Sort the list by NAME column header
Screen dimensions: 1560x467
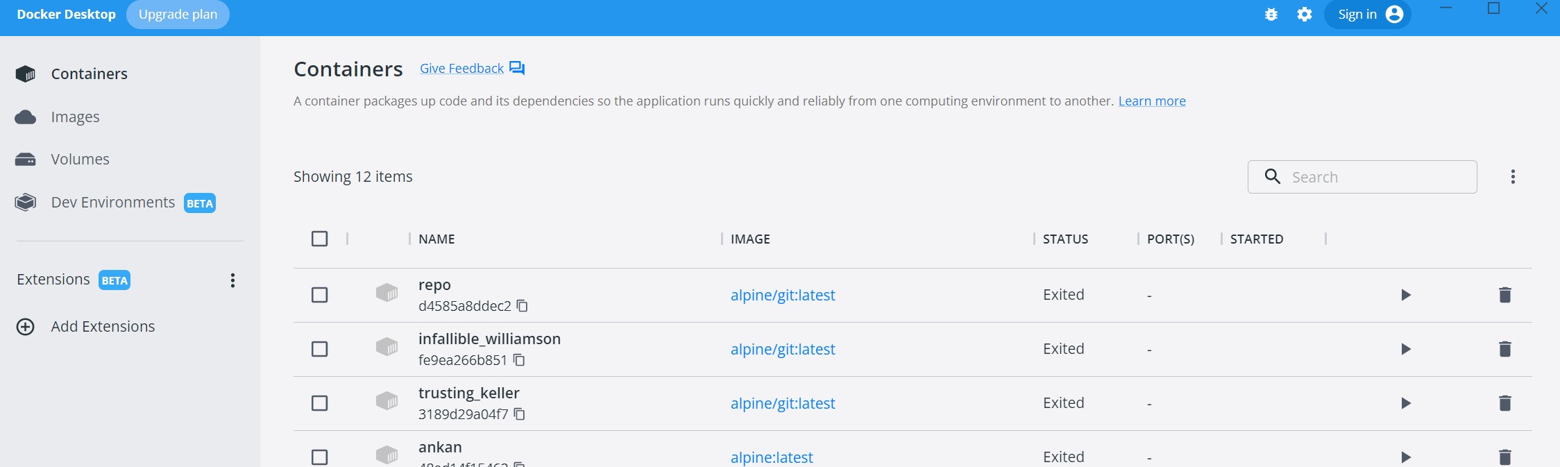(436, 239)
